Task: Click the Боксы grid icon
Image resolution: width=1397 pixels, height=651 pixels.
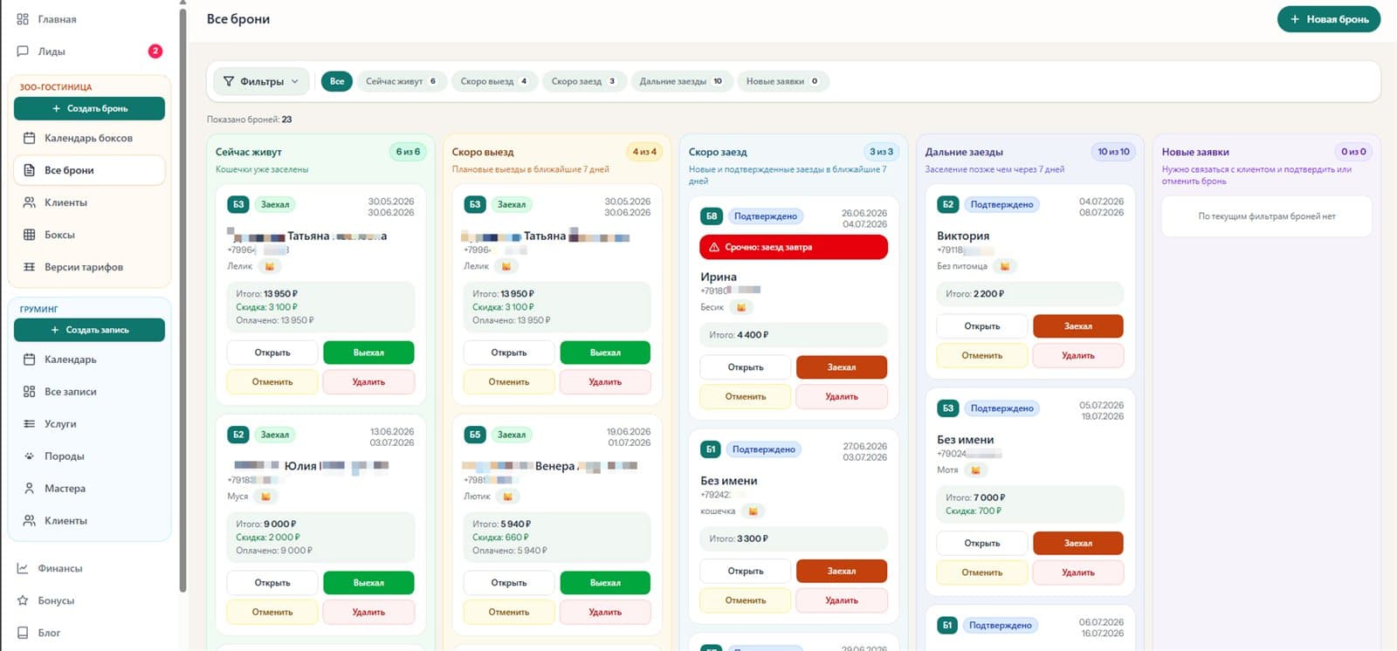Action: pos(30,235)
